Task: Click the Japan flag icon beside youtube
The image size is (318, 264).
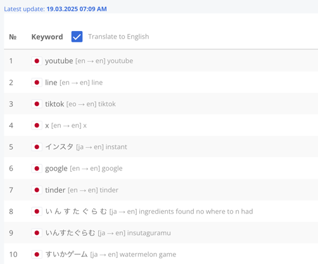Action: click(37, 61)
